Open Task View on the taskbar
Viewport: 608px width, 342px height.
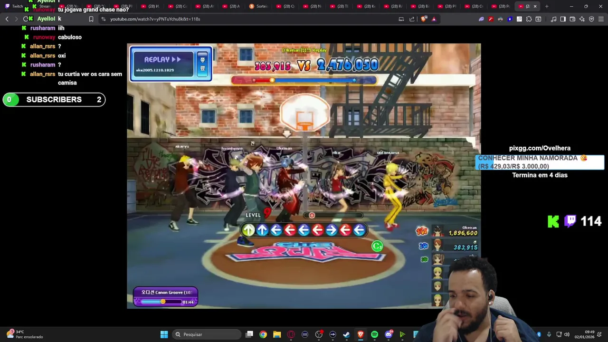tap(249, 334)
